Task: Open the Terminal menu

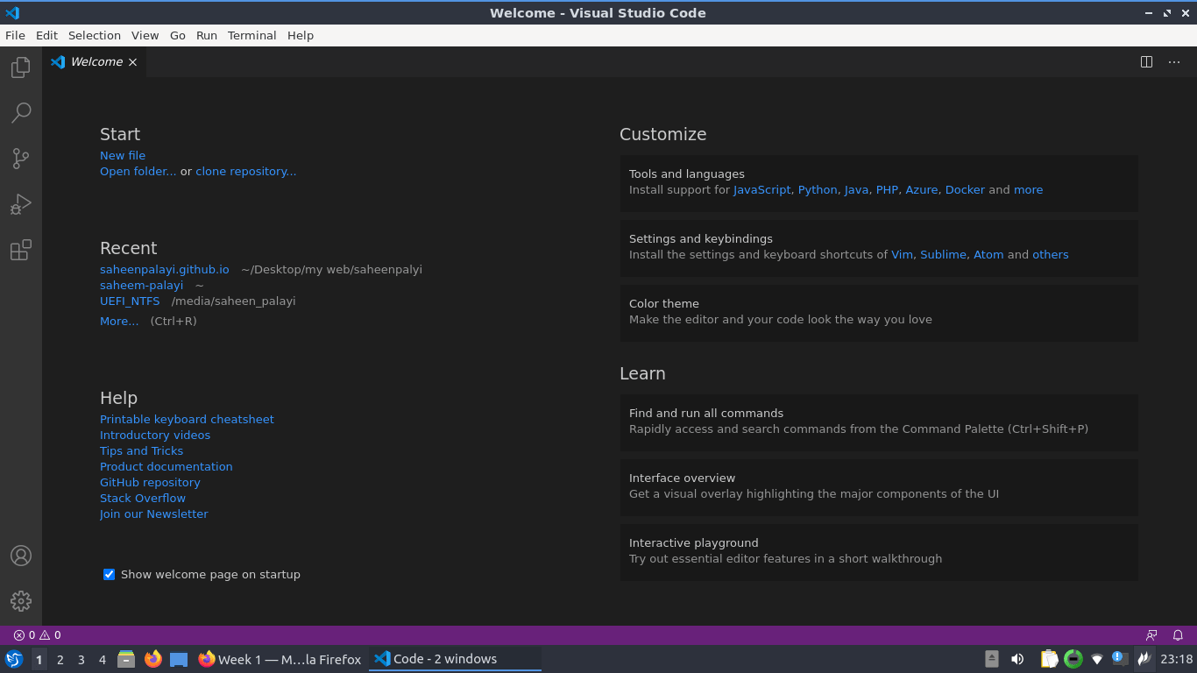Action: pyautogui.click(x=252, y=35)
